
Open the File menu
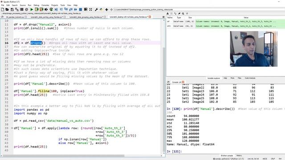point(3,5)
